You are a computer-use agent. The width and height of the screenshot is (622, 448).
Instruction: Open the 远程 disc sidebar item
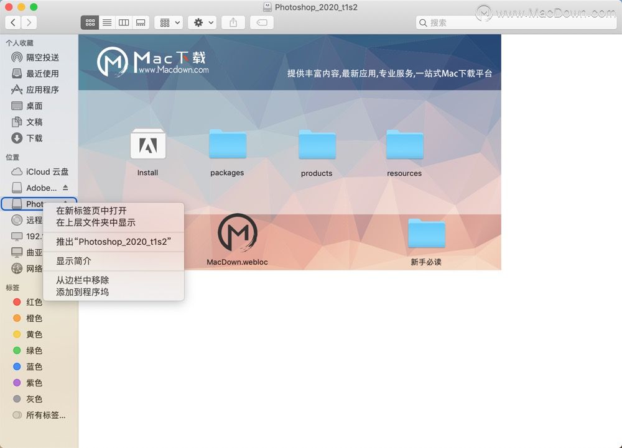[27, 220]
